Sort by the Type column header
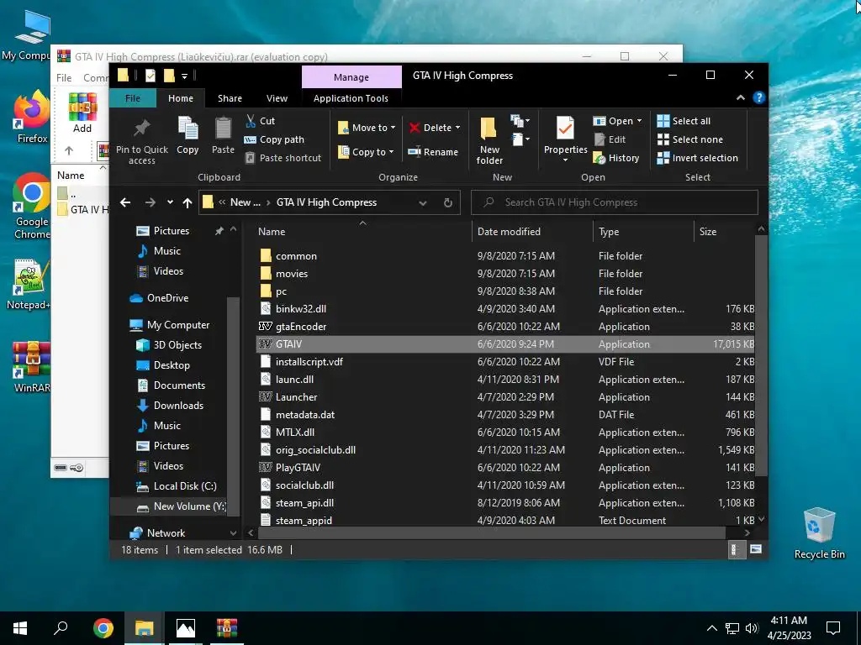 [643, 232]
